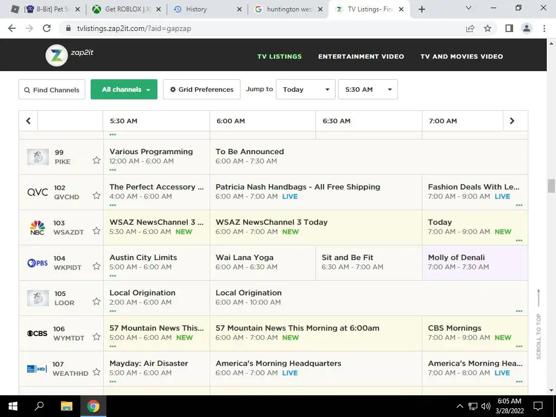
Task: Favorite channel 99 PIKE with star
Action: (x=97, y=160)
